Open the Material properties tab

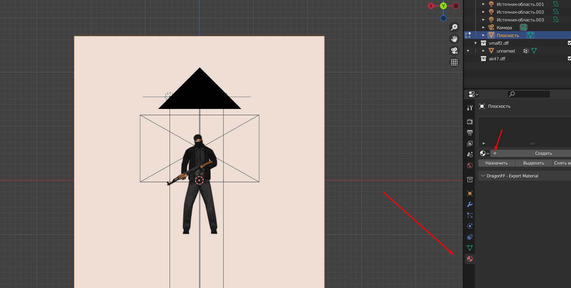pyautogui.click(x=470, y=259)
